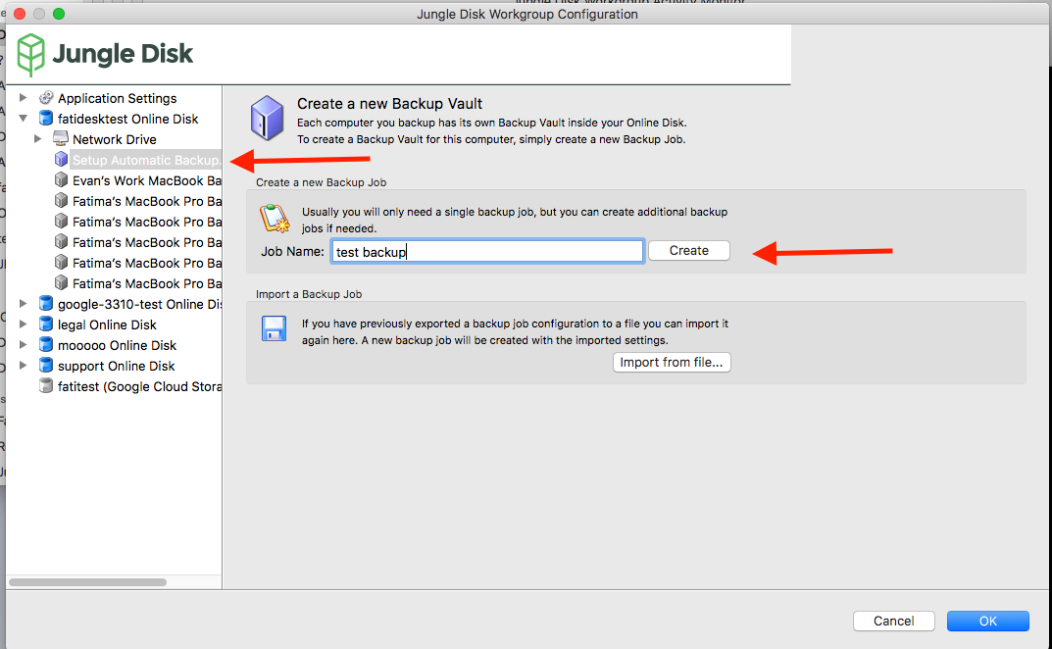Click the Create button
Screen dimensions: 1052x649
[689, 250]
